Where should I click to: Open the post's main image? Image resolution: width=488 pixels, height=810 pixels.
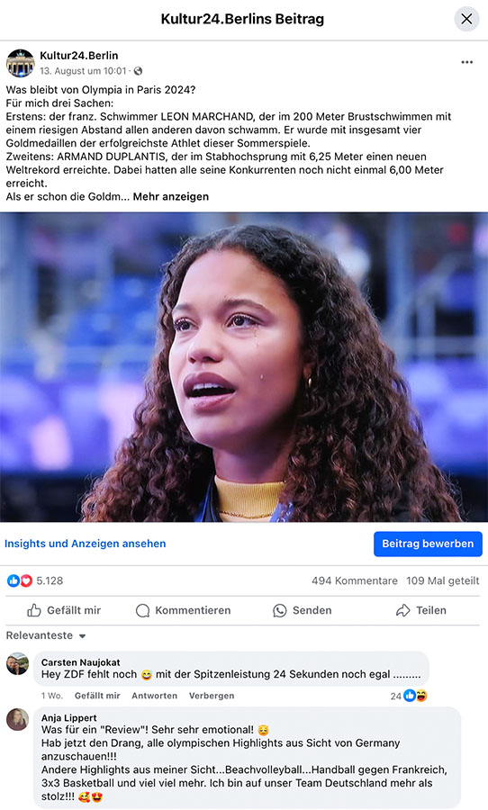(x=244, y=367)
